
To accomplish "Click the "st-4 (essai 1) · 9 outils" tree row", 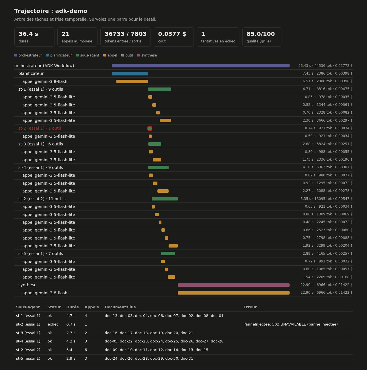I will tap(183, 168).
